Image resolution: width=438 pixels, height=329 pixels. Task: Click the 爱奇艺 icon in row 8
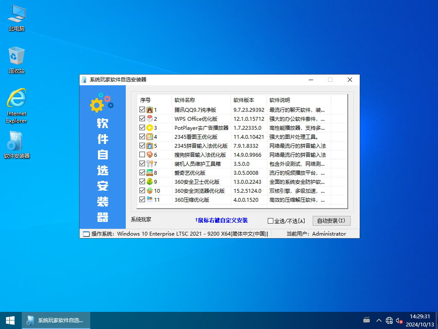pos(149,173)
